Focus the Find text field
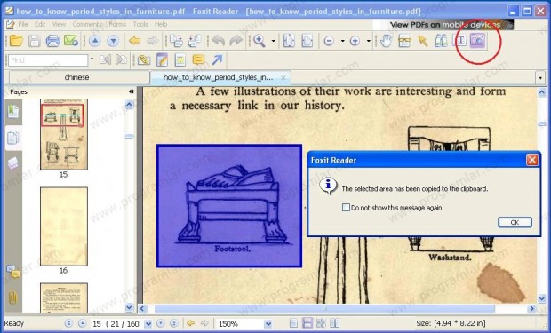The height and width of the screenshot is (333, 551). tap(48, 60)
